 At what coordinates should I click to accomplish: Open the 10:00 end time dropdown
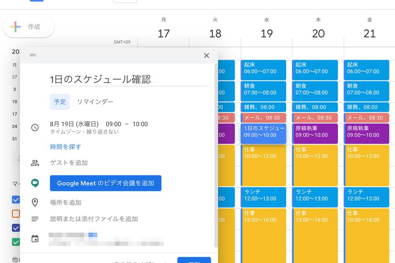[140, 124]
